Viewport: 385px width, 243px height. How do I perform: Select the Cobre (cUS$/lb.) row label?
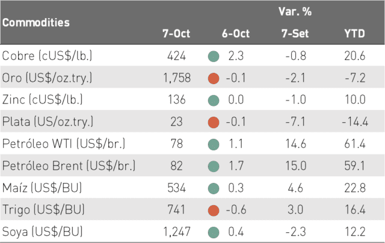coord(47,56)
